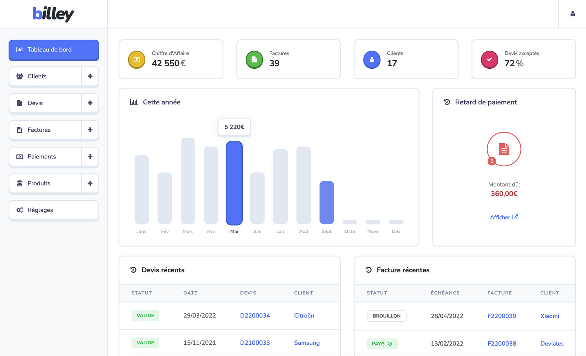Image resolution: width=586 pixels, height=356 pixels.
Task: Add new produit with plus icon
Action: click(90, 183)
